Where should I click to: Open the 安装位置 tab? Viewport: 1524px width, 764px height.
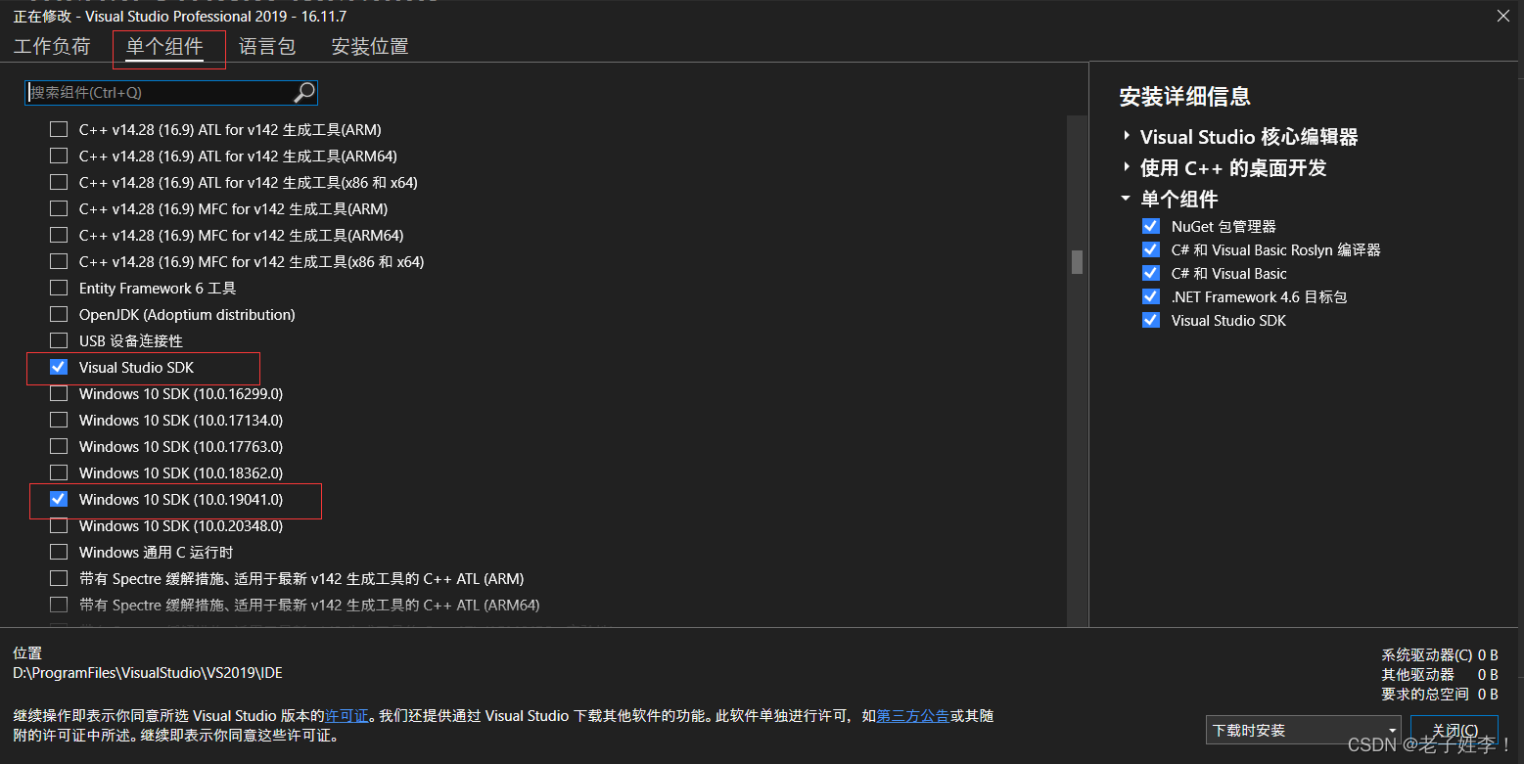(x=370, y=46)
